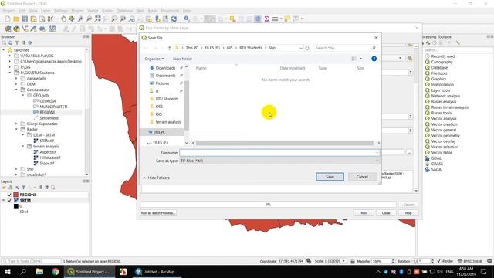Click Hide Folders
494x278 pixels.
coord(156,178)
